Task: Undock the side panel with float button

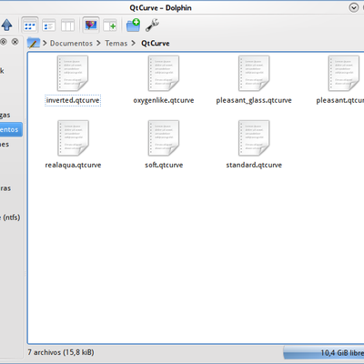Action: [x=4, y=42]
